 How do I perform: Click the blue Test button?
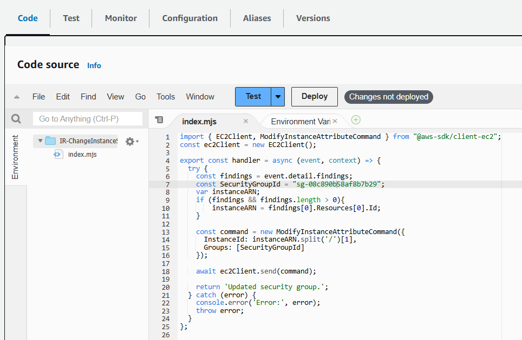tap(253, 97)
